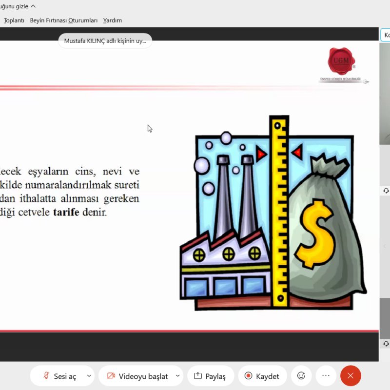
Task: Leave meeting with the red X button
Action: click(x=351, y=376)
